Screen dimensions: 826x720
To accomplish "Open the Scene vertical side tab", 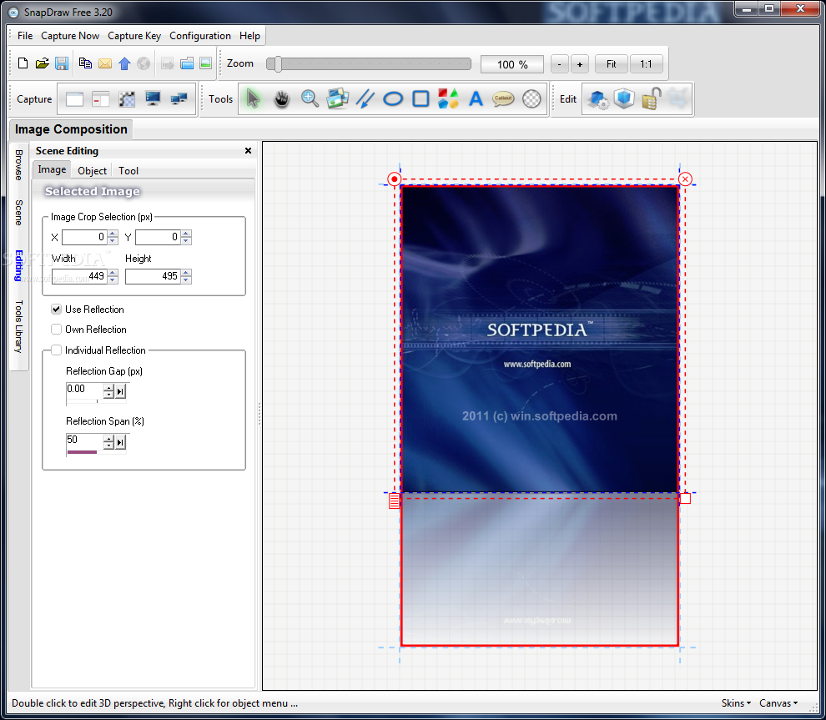I will (x=19, y=212).
